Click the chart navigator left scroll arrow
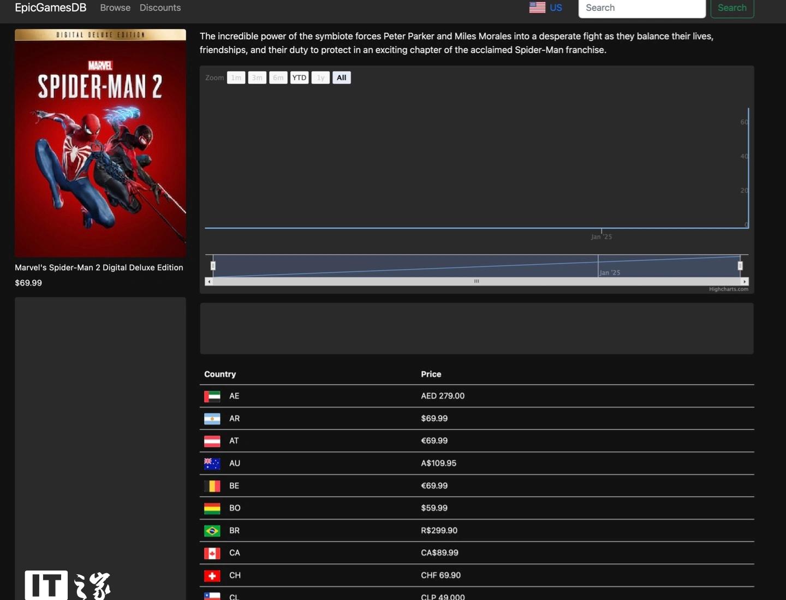This screenshot has width=786, height=600. click(x=209, y=282)
